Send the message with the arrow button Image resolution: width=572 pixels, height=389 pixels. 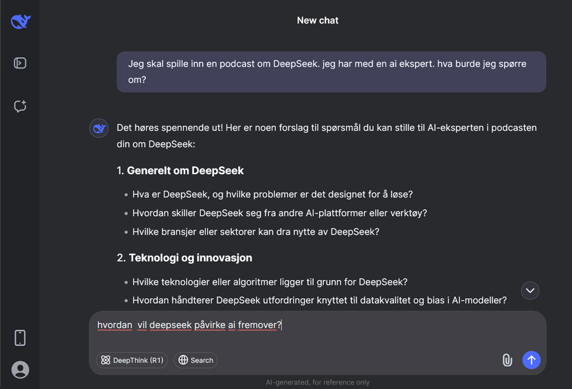point(531,360)
